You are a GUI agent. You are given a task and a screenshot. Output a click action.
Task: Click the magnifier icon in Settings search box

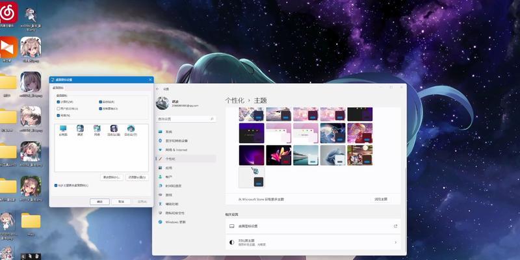point(212,119)
